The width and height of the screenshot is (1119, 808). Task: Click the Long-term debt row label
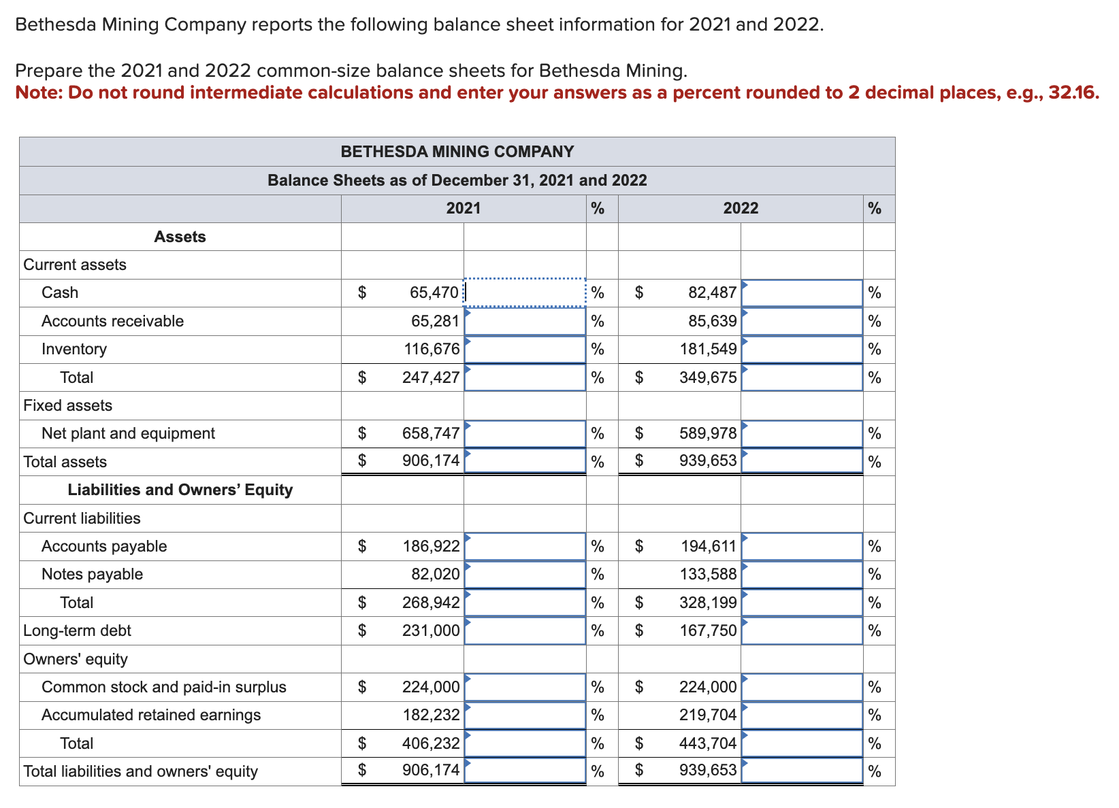77,630
